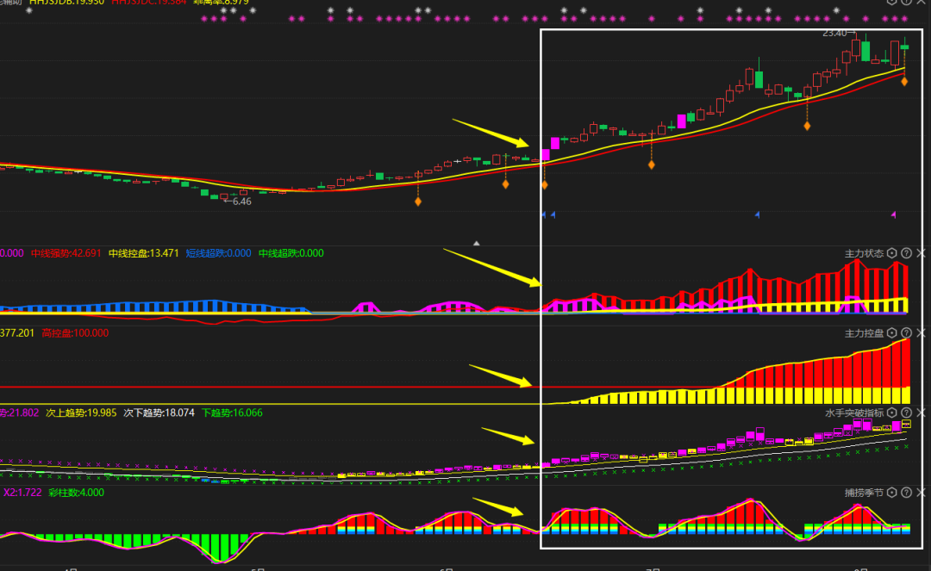The image size is (931, 571).
Task: Show help for the 主力状态 indicator
Action: (x=906, y=253)
